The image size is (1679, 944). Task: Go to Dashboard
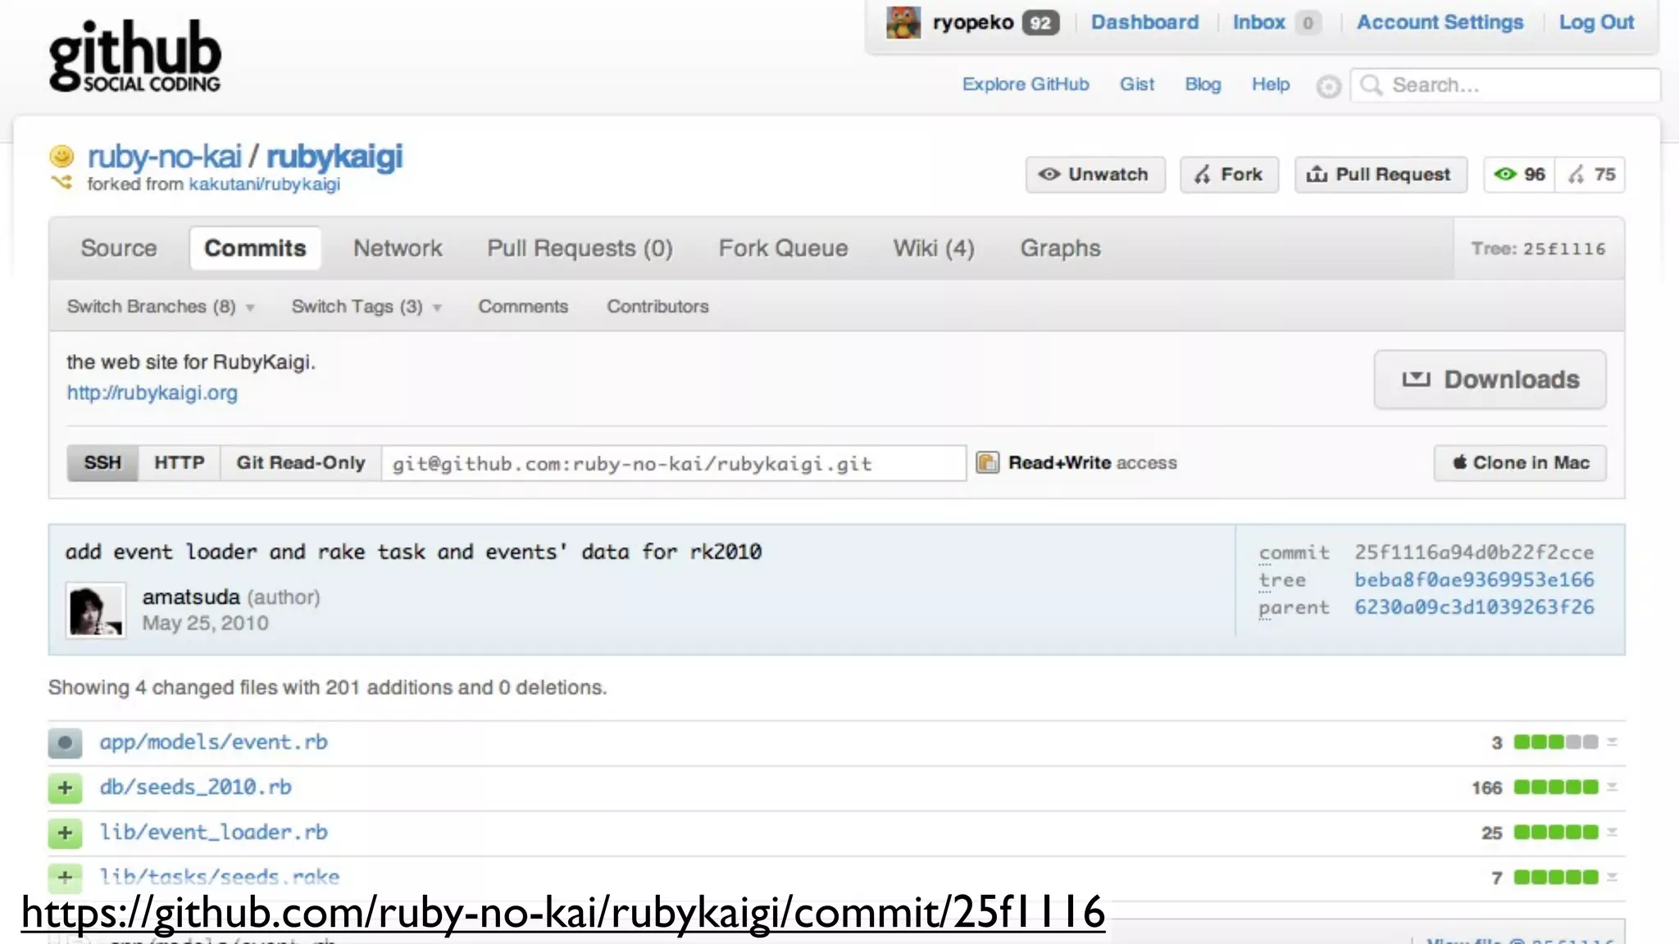click(x=1144, y=22)
